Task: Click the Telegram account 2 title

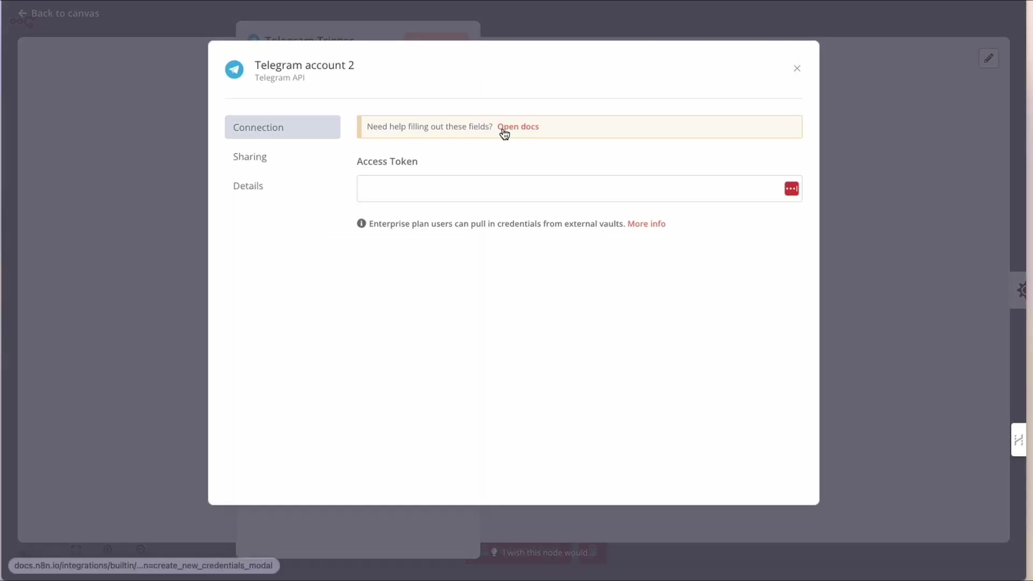Action: [304, 65]
